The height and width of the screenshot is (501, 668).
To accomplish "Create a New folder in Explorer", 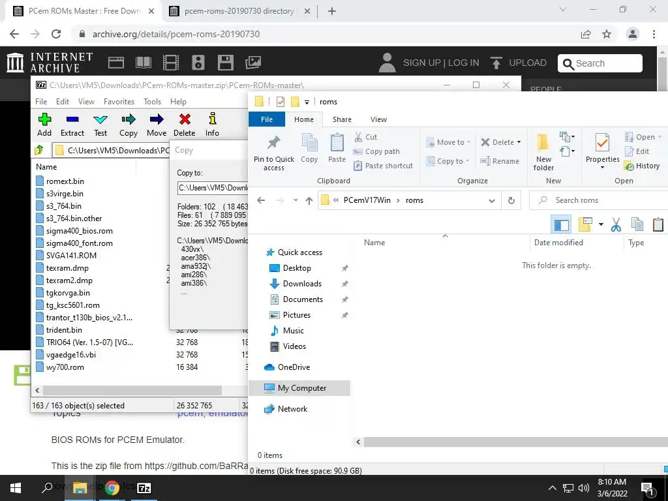I will (543, 152).
